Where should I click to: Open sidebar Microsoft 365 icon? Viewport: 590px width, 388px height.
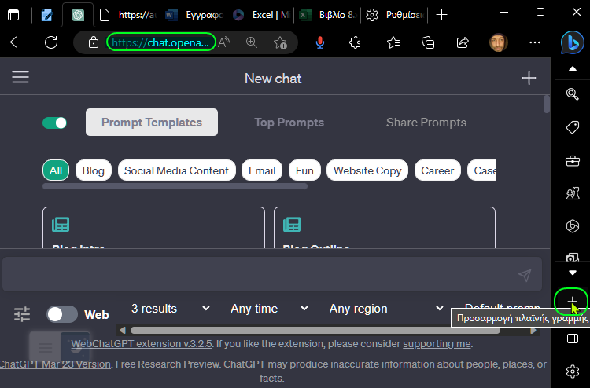573,226
